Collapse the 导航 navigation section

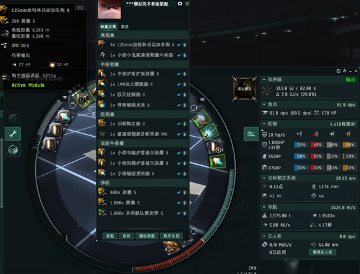(x=264, y=207)
